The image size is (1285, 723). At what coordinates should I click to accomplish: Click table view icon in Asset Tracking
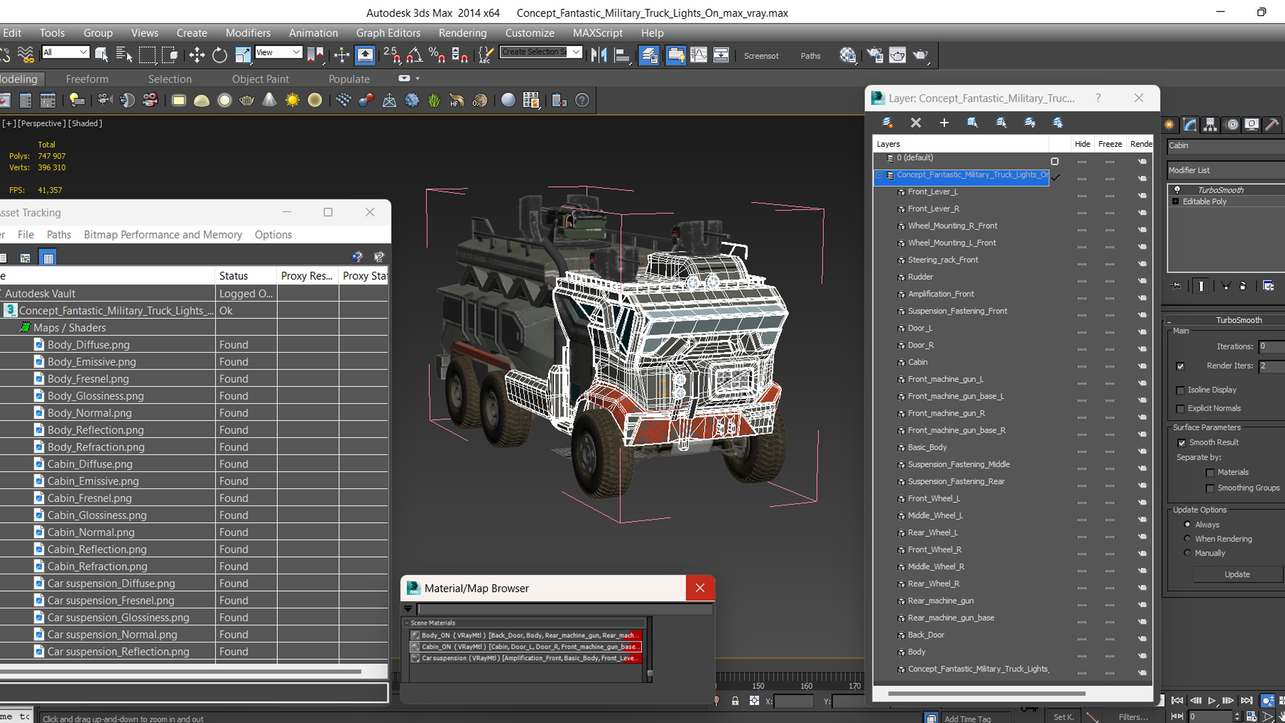click(48, 258)
